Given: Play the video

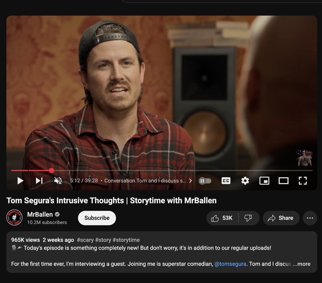Looking at the screenshot, I should click(x=20, y=181).
